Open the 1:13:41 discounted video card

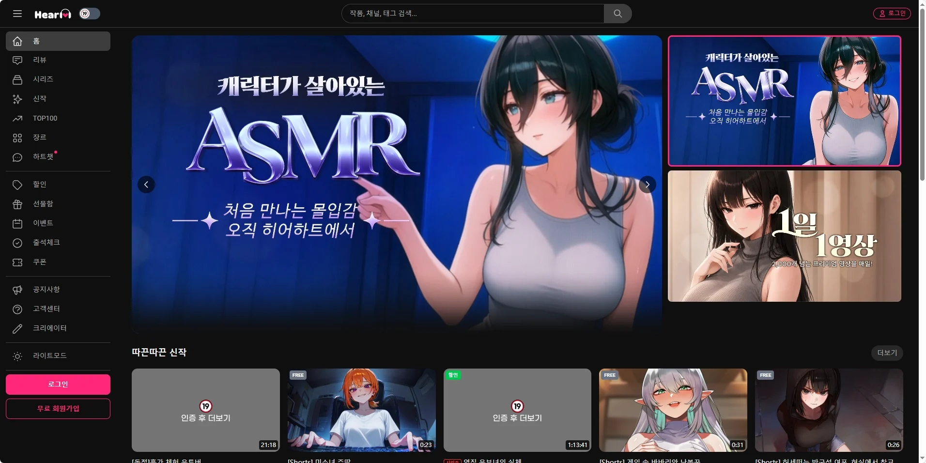[517, 410]
